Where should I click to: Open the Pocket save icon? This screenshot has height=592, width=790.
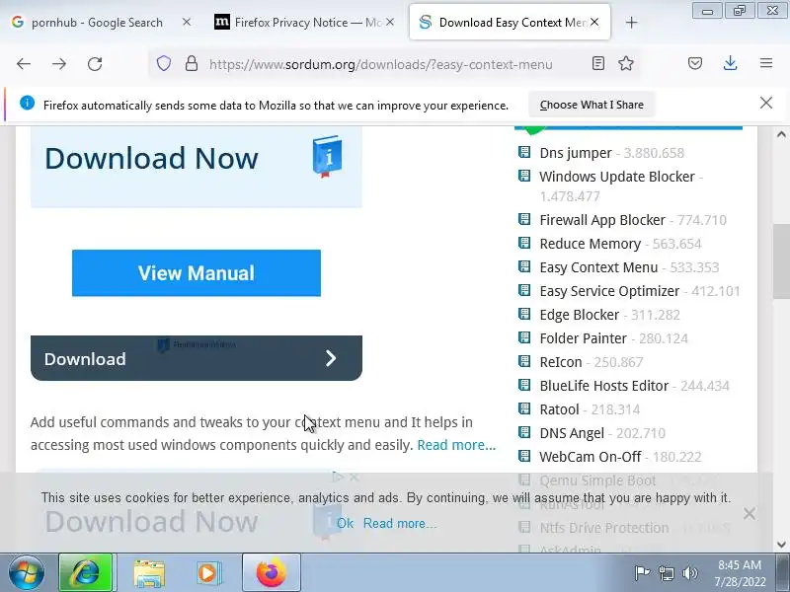point(695,63)
